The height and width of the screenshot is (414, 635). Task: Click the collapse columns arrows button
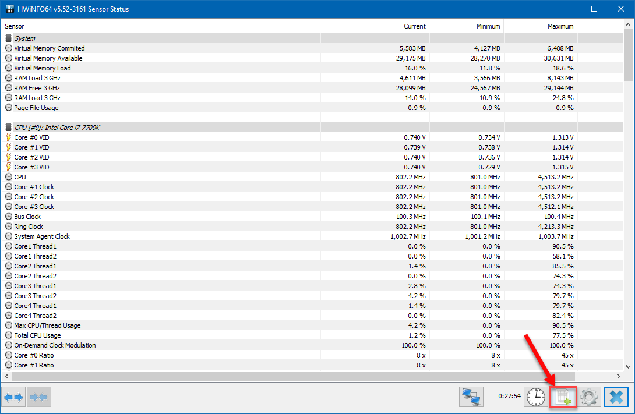click(39, 397)
